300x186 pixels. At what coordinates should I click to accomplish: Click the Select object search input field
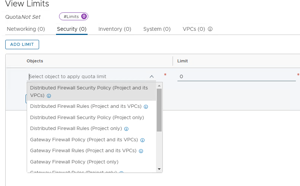click(88, 77)
